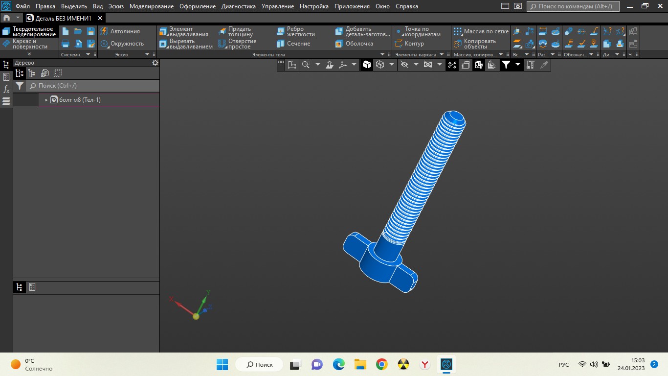
Task: Toggle the hide-objects crossed eye icon
Action: [404, 65]
